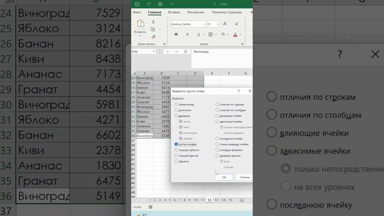The image size is (384, 216).
Task: Select the текущую область radio button
Action: tap(176, 150)
